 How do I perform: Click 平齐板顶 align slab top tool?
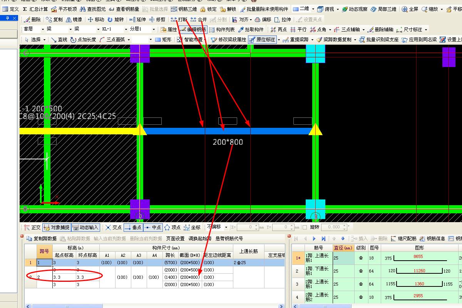tap(64, 9)
